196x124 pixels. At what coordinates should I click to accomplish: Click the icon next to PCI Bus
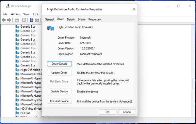tap(17, 113)
